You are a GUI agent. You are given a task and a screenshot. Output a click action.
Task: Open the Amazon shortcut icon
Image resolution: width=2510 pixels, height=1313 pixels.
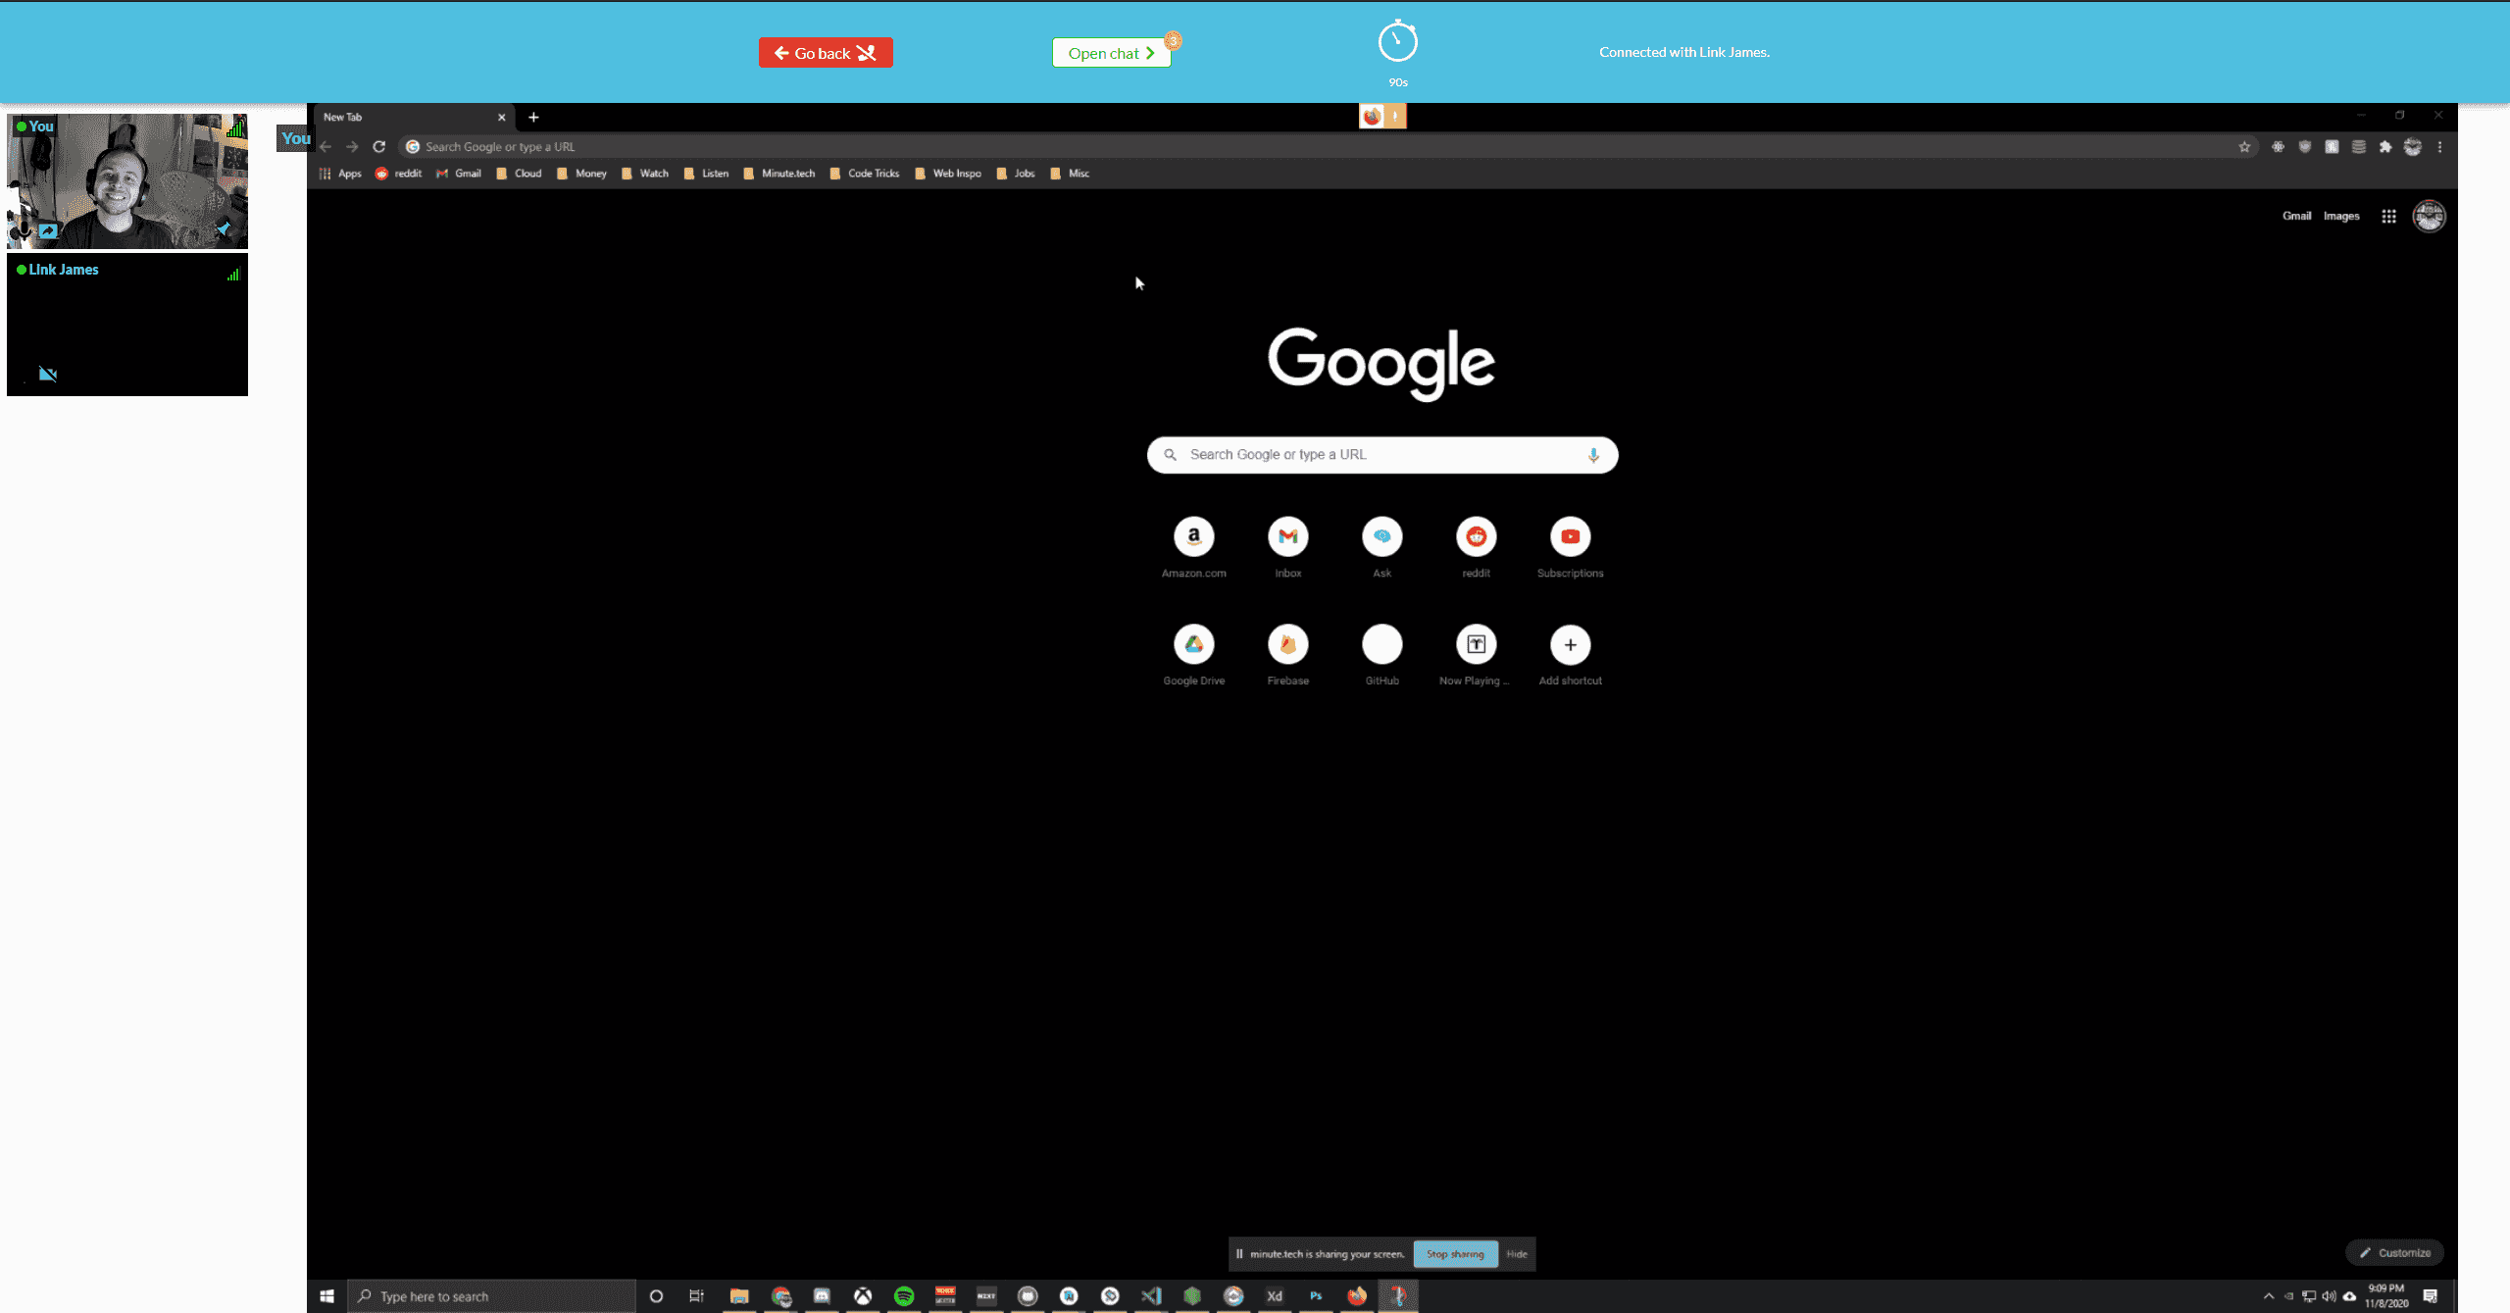tap(1193, 534)
